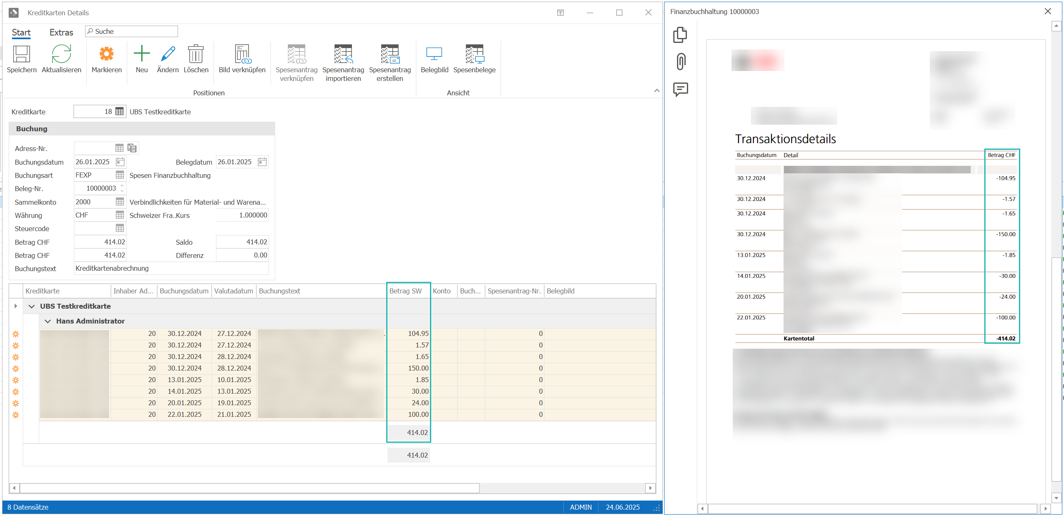Viewport: 1064px width, 515px height.
Task: Open Währung lookup list
Action: pos(120,215)
